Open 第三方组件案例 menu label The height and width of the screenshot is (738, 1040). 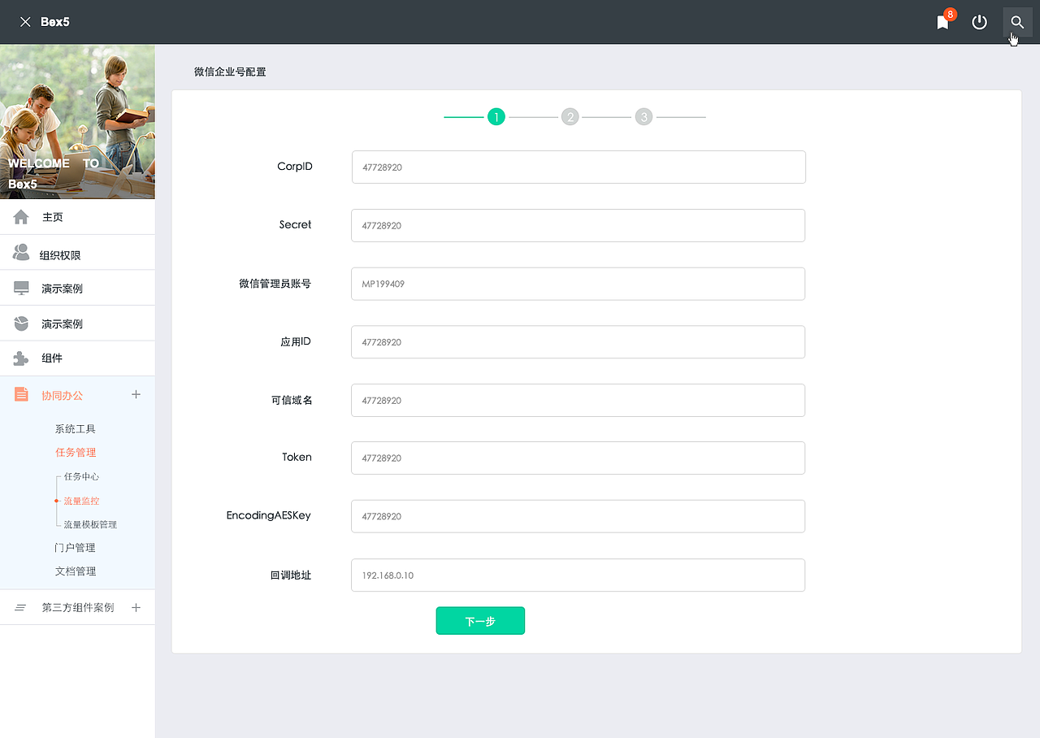78,608
